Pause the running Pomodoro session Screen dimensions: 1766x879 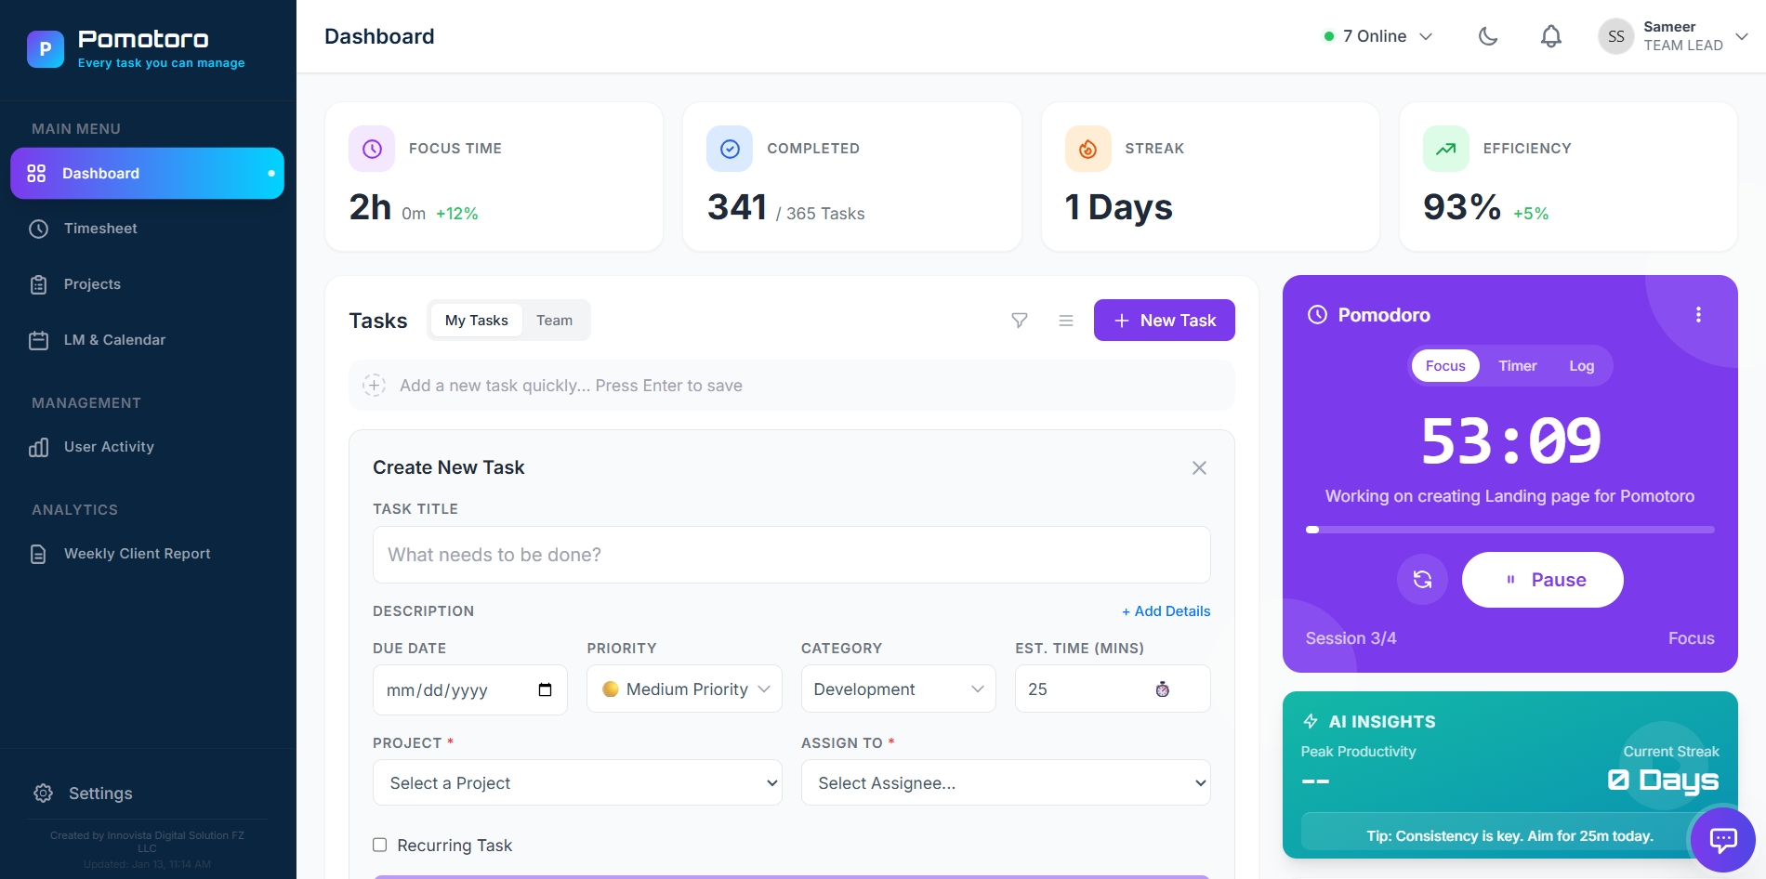pos(1542,580)
